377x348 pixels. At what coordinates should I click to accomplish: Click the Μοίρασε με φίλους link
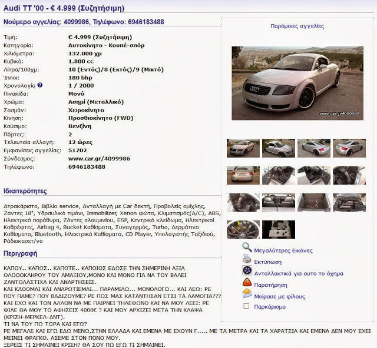click(x=280, y=297)
